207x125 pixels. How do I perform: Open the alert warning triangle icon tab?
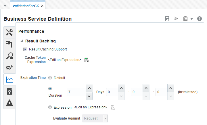click(9, 103)
